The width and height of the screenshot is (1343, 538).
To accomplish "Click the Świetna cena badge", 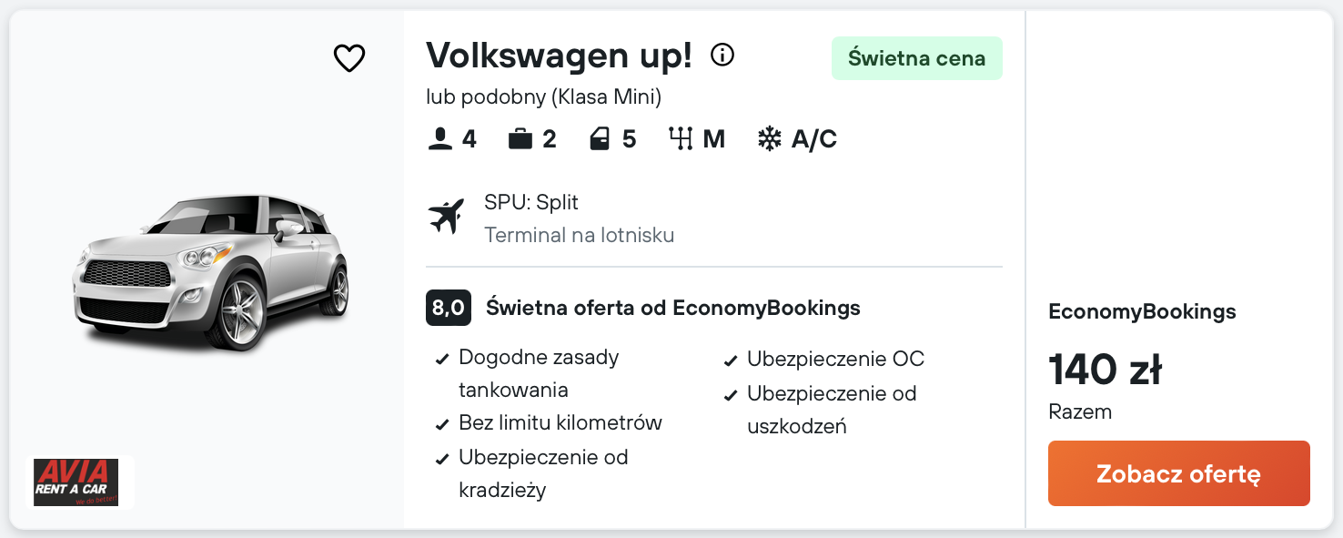I will [x=916, y=58].
